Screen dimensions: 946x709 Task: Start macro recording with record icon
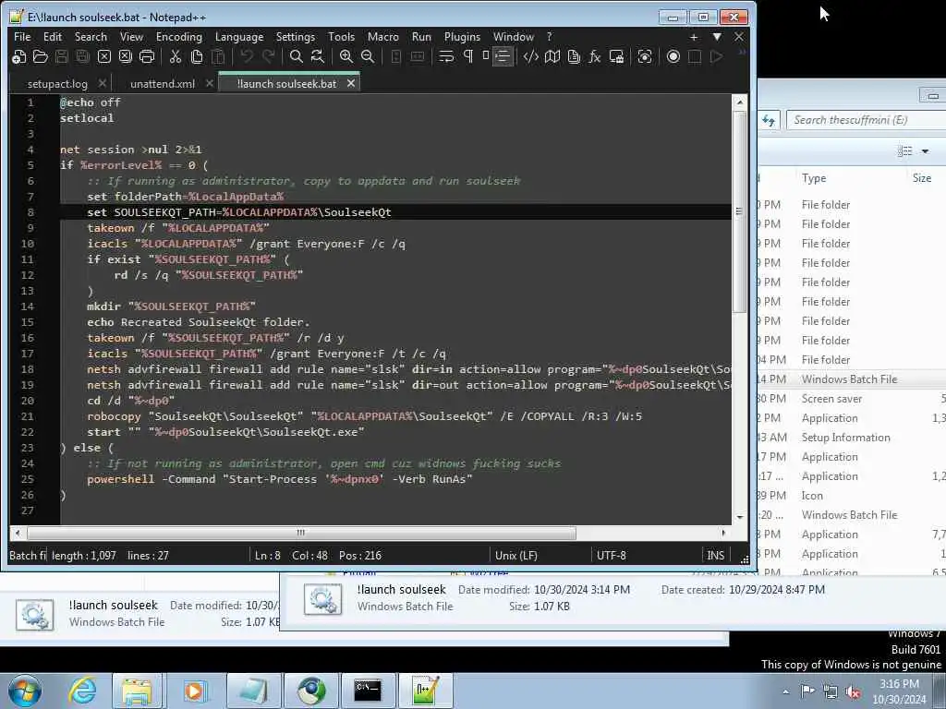(673, 56)
